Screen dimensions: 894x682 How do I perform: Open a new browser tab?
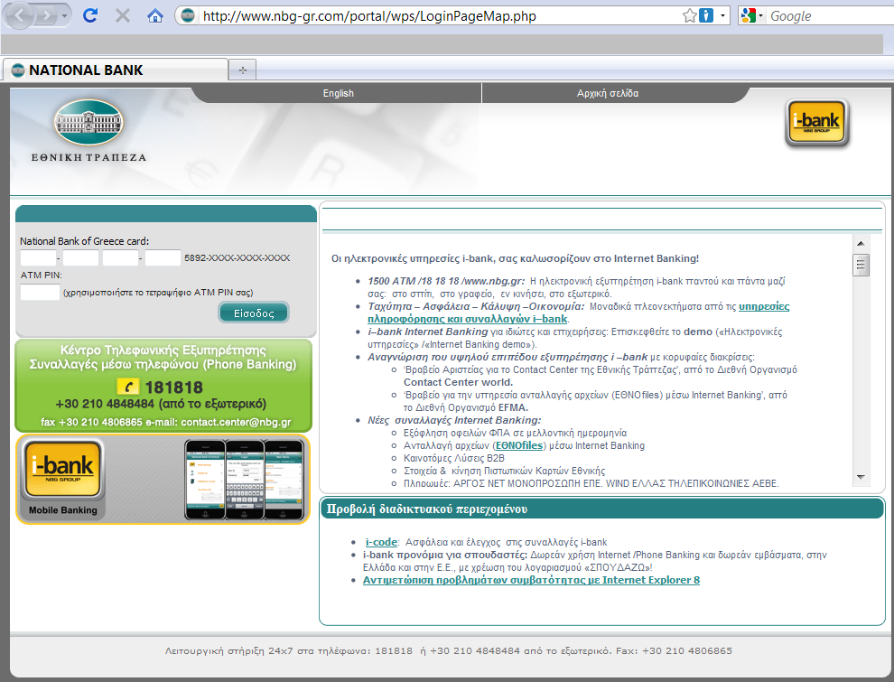tap(242, 70)
